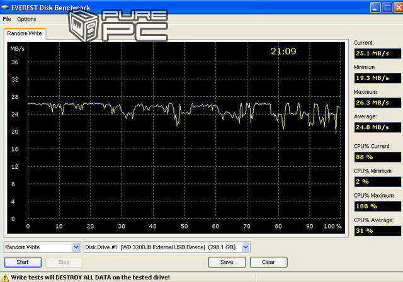Click the CPU% Maximum 100 % value
This screenshot has width=403, height=282.
click(x=377, y=206)
